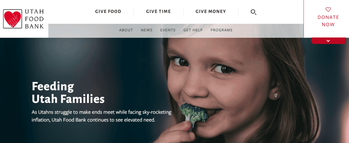Screen dimensions: 349x143
Task: Open the Give Money menu
Action: (211, 12)
